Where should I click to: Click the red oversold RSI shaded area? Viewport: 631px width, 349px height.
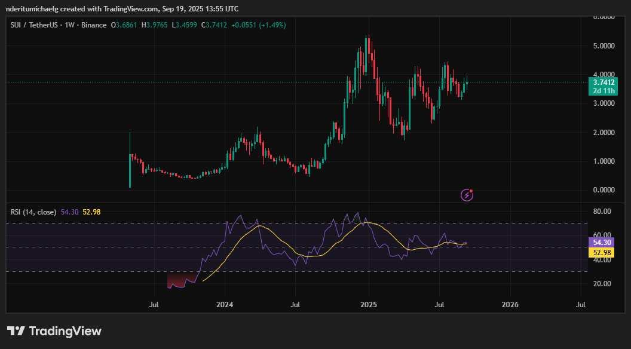coord(181,280)
